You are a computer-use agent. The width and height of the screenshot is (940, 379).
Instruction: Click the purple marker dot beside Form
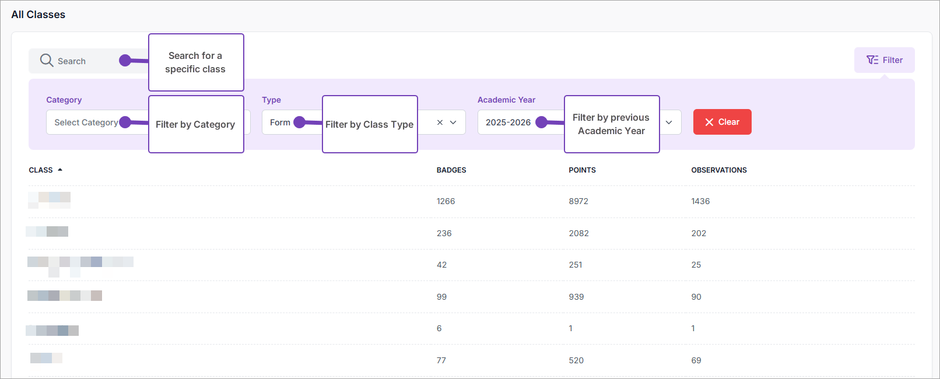pyautogui.click(x=299, y=122)
